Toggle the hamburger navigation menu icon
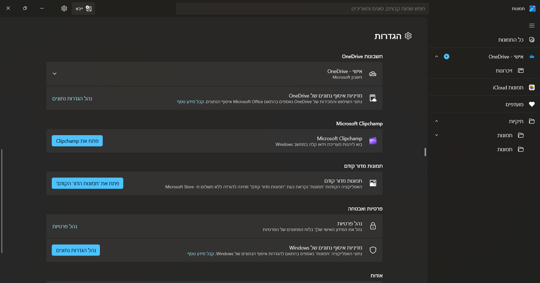 pos(532,26)
